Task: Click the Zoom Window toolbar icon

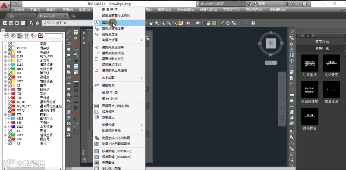Action: click(163, 23)
